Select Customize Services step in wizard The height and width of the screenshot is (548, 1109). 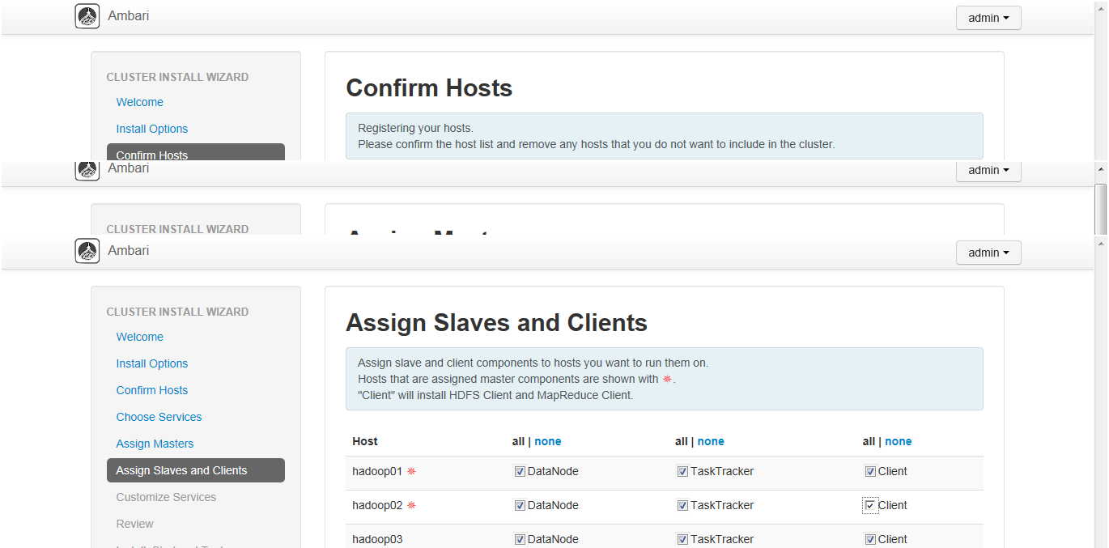(x=166, y=497)
